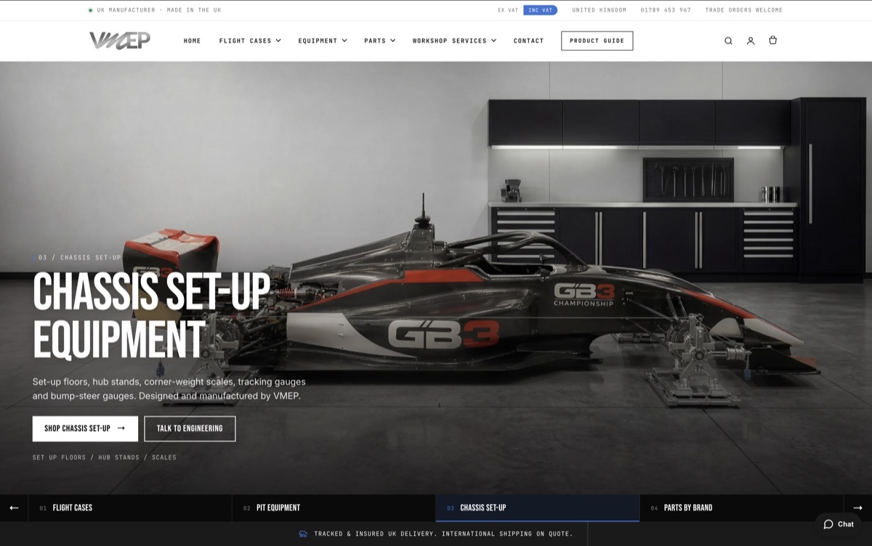The image size is (872, 546).
Task: Click the 03 / Chassis Set-Up slide label
Action: coord(80,258)
